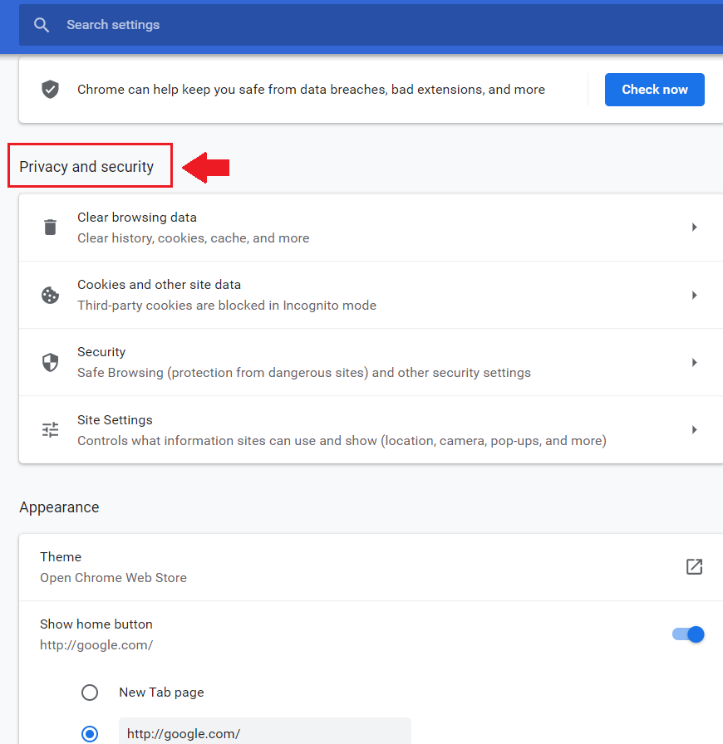The width and height of the screenshot is (723, 744).
Task: Click the trash icon for Clear browsing data
Action: point(51,228)
